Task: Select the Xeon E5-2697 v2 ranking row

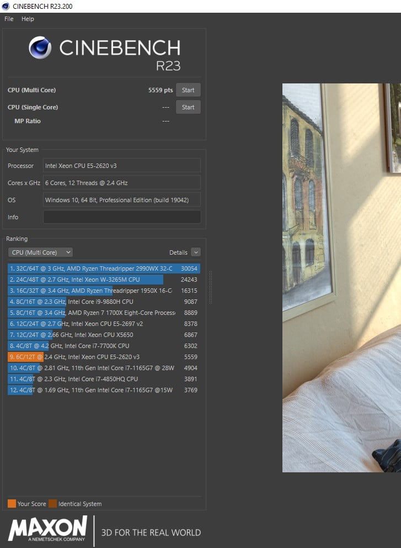Action: 104,324
